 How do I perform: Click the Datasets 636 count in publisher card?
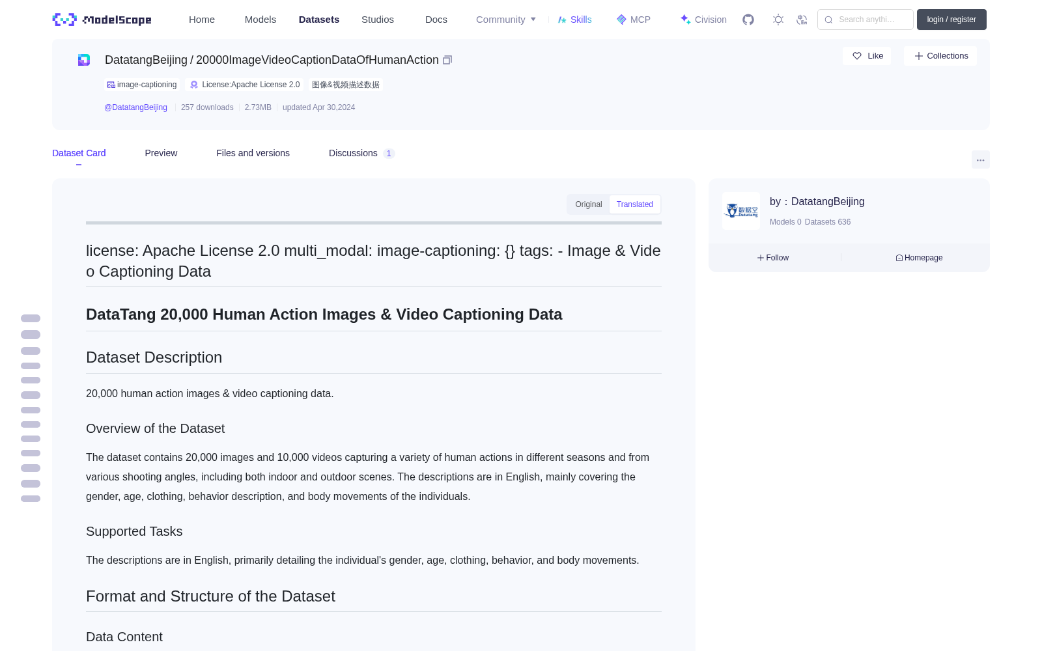[x=828, y=222]
